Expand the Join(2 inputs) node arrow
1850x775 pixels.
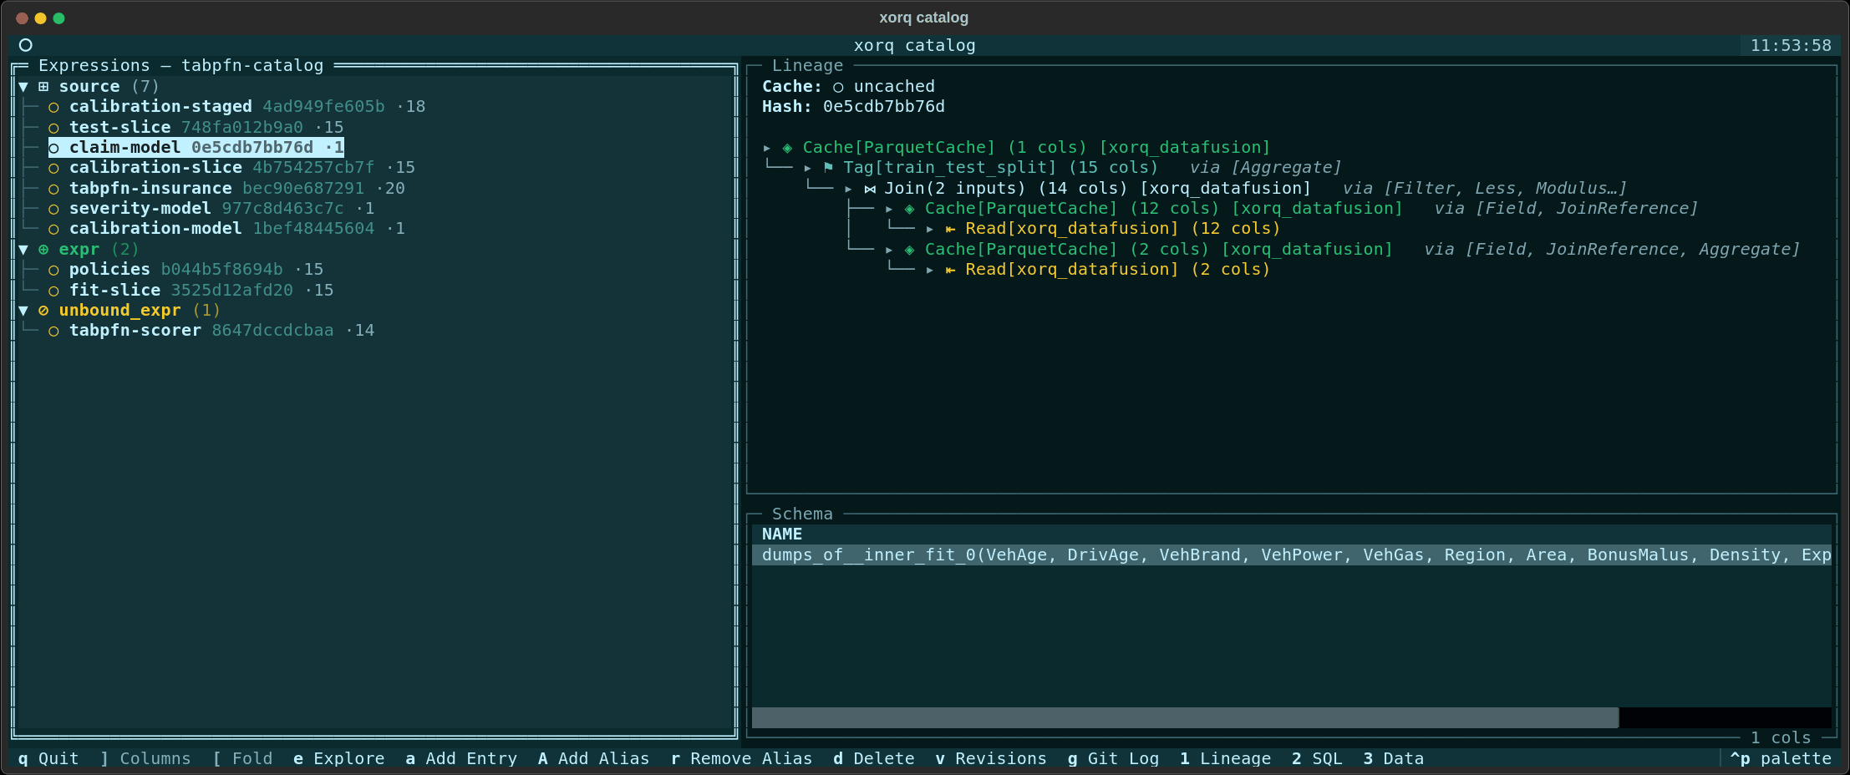click(849, 189)
